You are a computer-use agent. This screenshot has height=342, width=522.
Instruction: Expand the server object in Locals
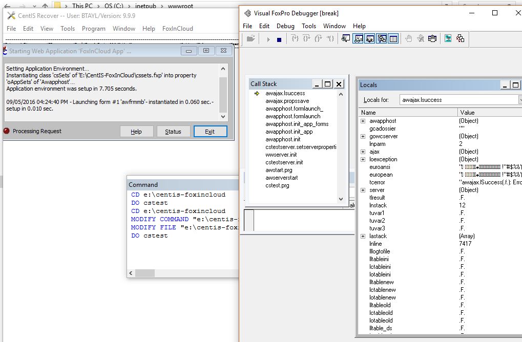pos(363,190)
